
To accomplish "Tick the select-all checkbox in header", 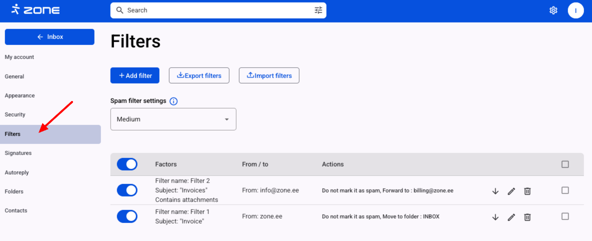I will 565,164.
